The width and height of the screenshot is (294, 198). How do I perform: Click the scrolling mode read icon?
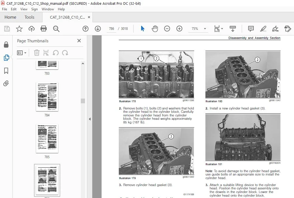click(x=233, y=29)
